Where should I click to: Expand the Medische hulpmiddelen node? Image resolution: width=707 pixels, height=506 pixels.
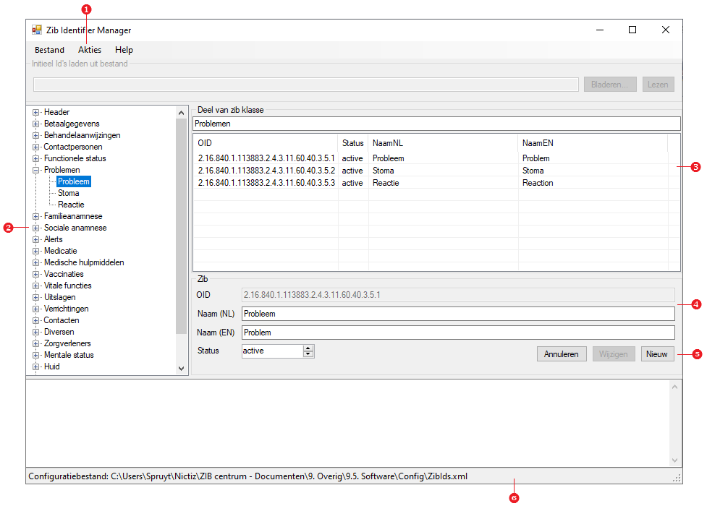pyautogui.click(x=35, y=262)
